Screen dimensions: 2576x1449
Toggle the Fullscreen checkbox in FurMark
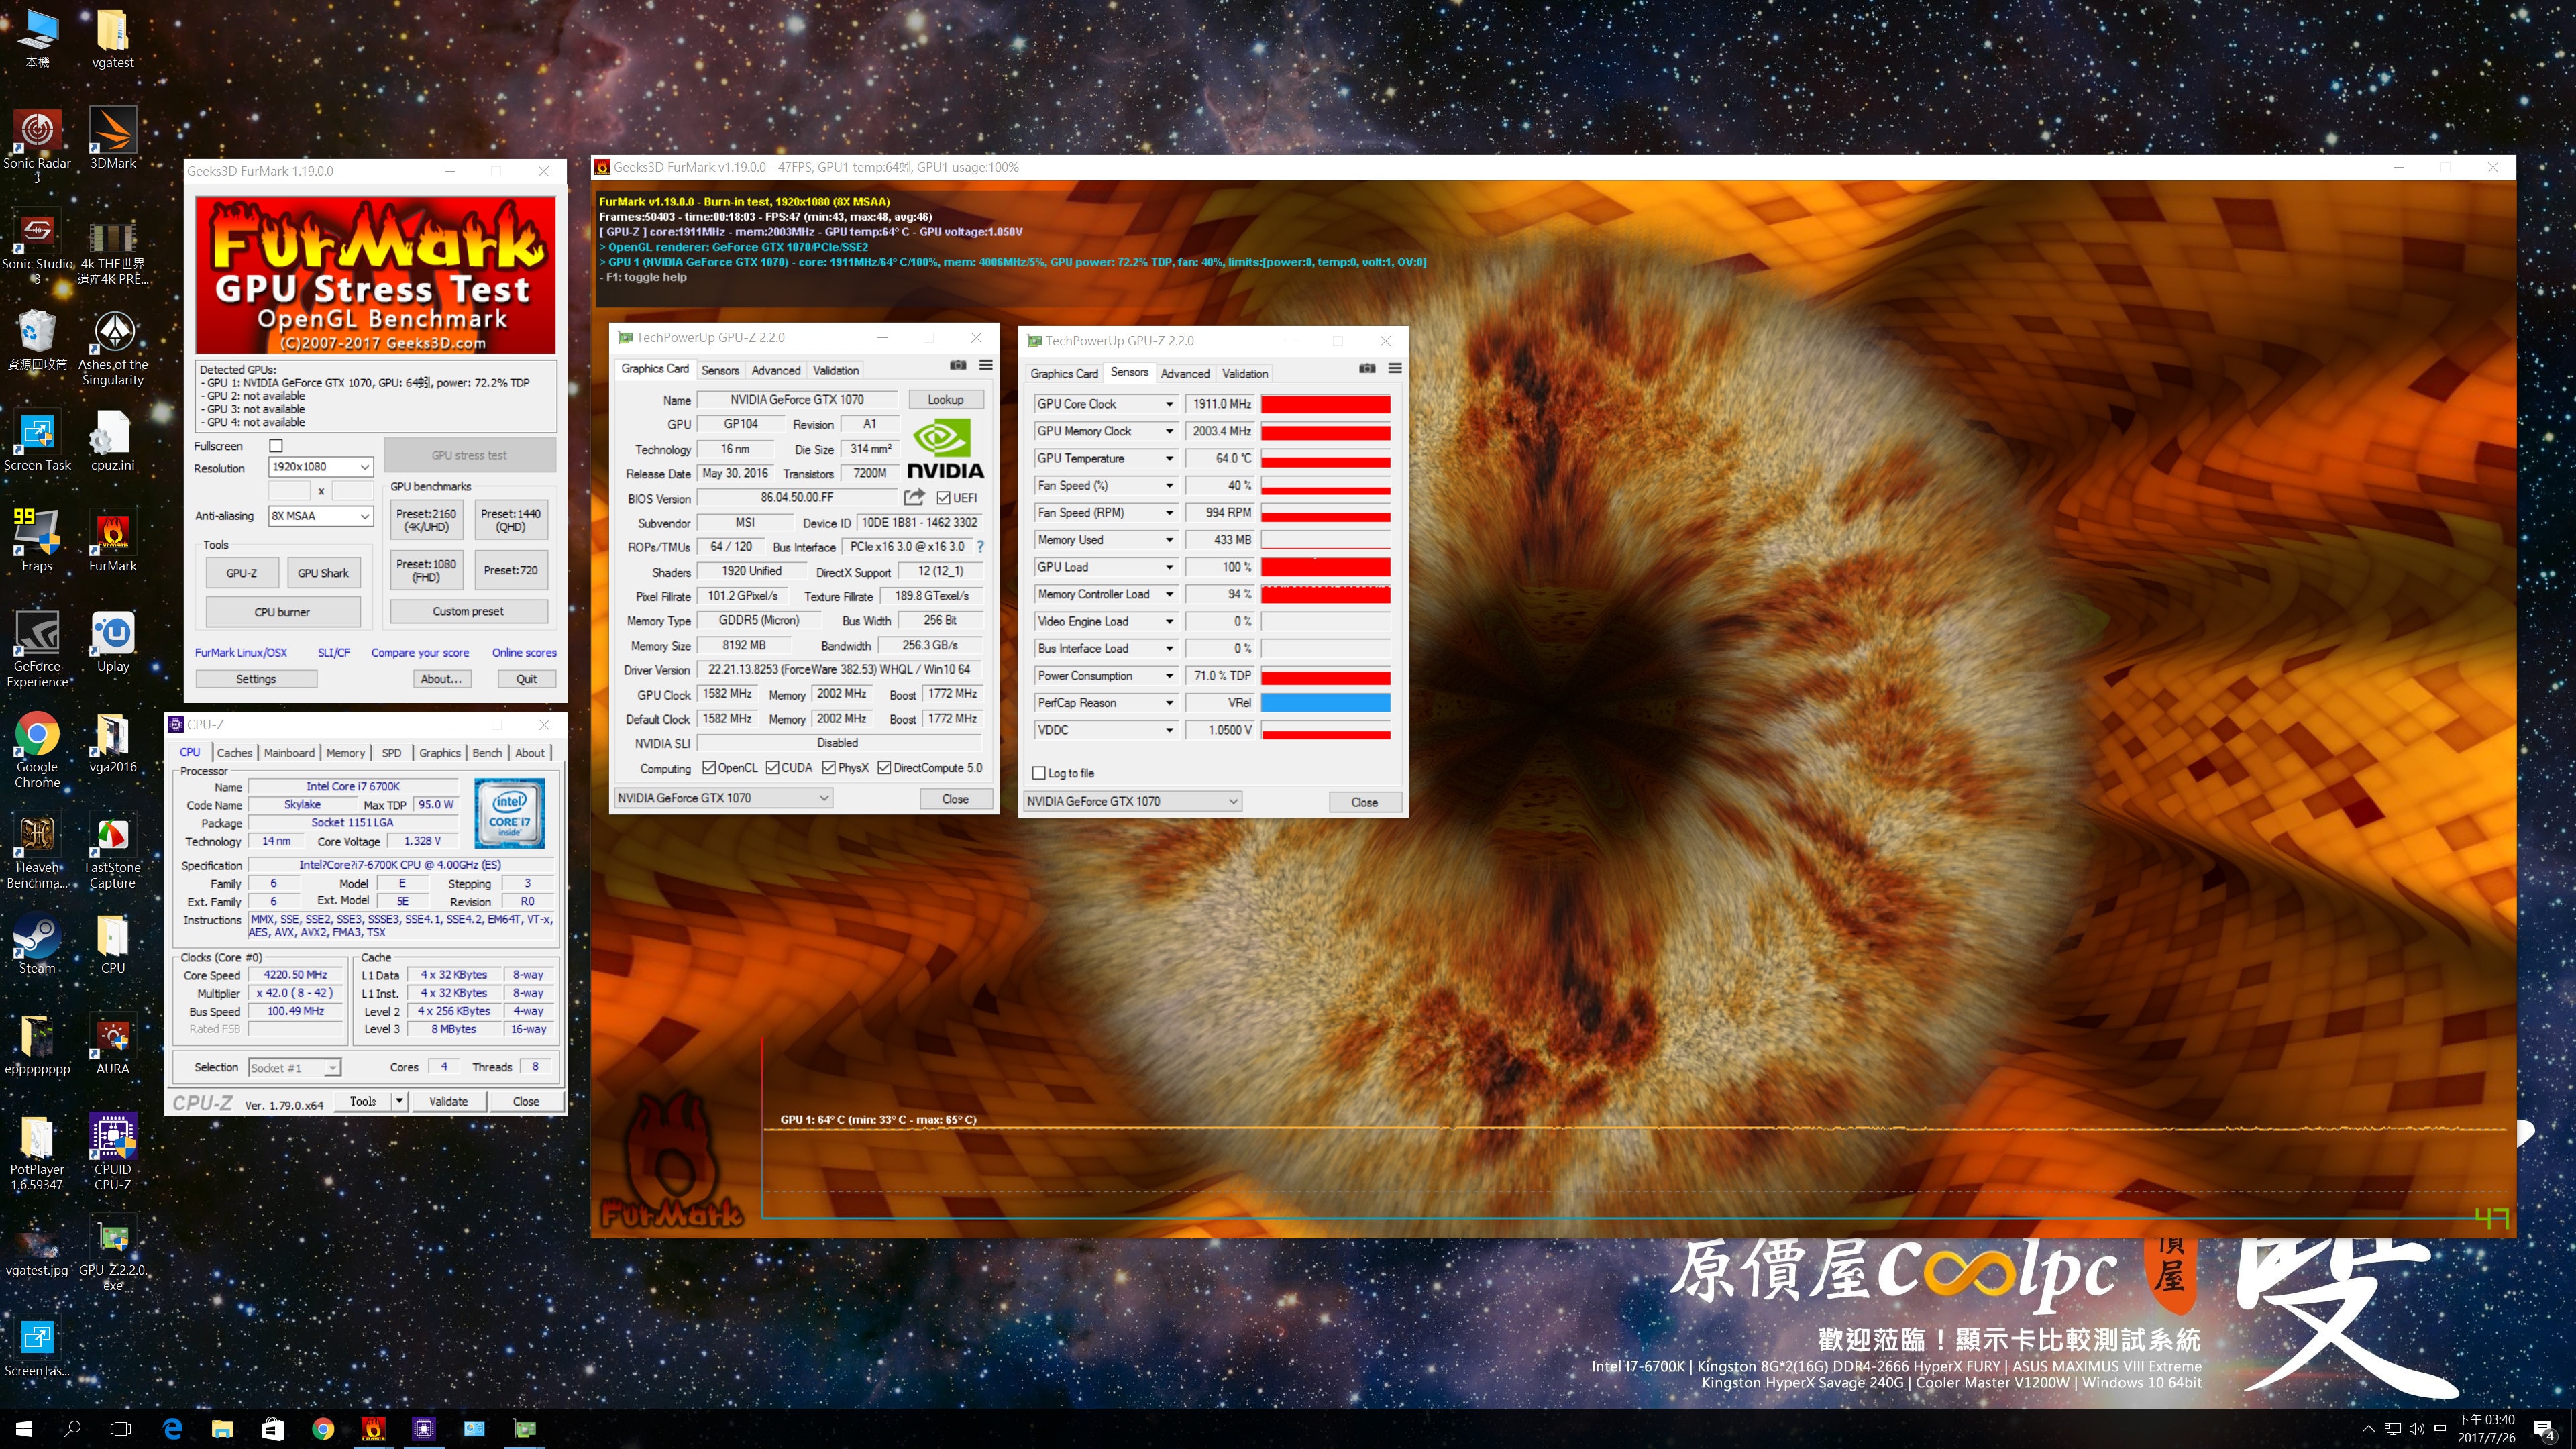tap(276, 446)
